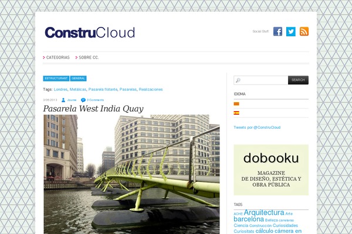
Task: Select the Ciencia tag in cloud
Action: (241, 225)
